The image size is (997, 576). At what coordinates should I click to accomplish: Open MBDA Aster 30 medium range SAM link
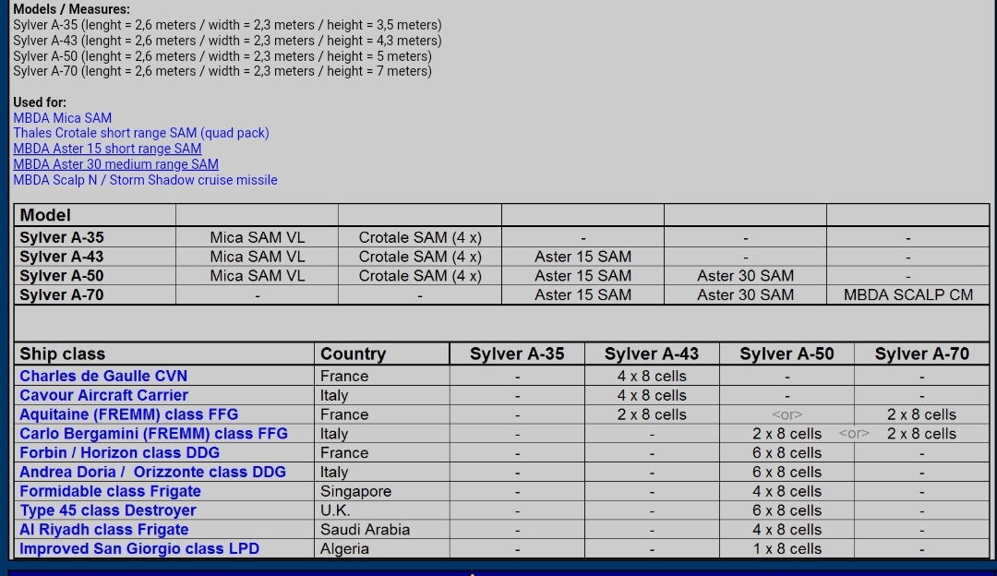(115, 164)
